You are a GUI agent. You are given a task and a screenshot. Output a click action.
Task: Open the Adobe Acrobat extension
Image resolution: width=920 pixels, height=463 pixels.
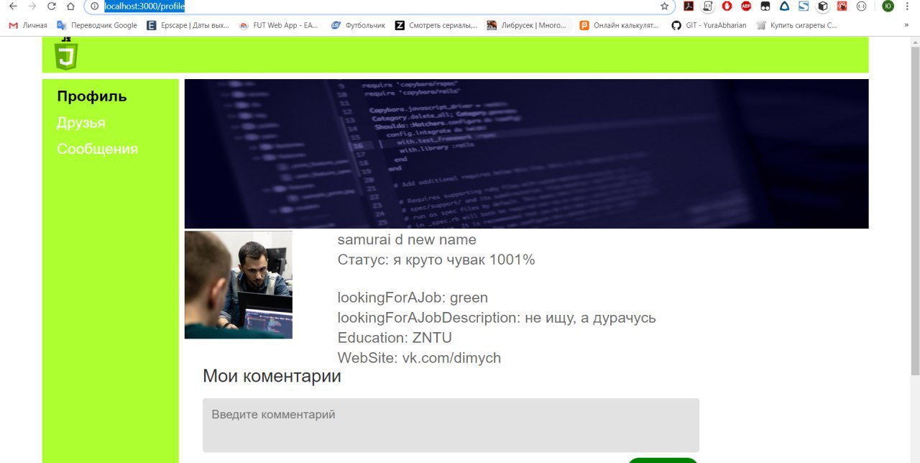(688, 6)
